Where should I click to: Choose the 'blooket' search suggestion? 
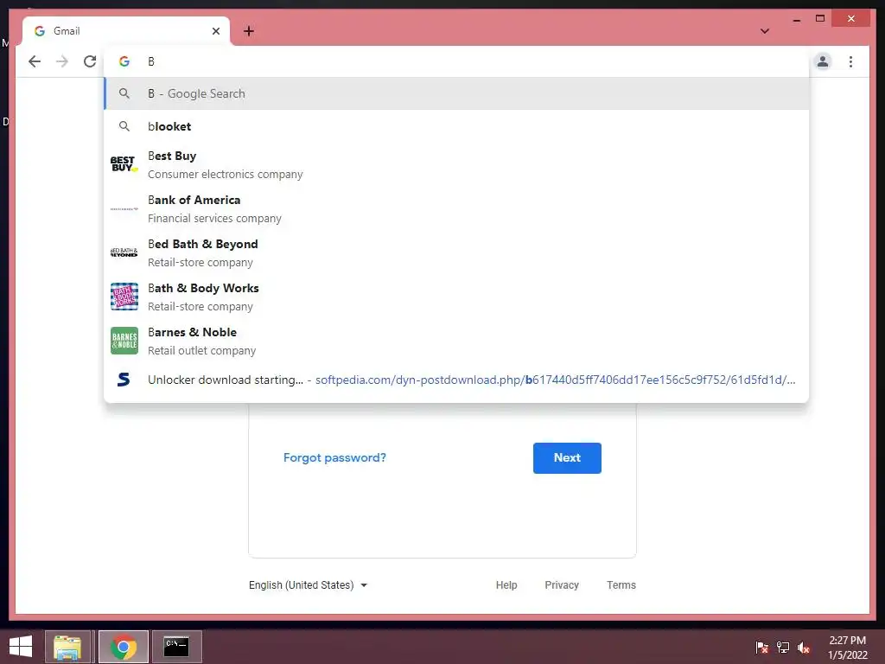click(x=456, y=126)
